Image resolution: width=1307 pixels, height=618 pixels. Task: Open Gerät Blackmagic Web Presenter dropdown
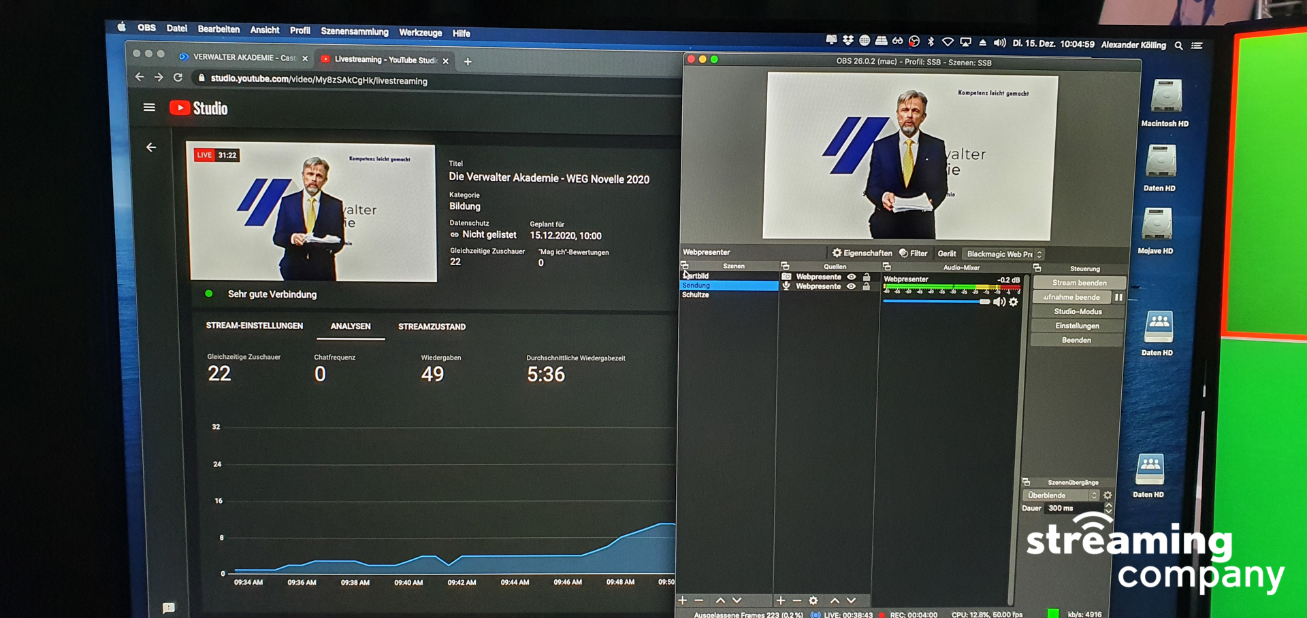tap(1003, 254)
